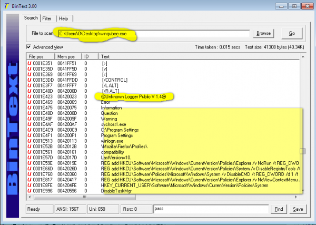Click the vertical scrollbar thumb

pyautogui.click(x=303, y=151)
